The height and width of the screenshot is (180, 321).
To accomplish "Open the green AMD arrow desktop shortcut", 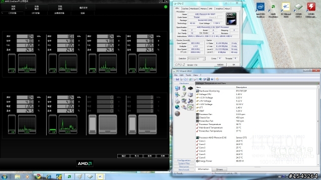I will 273,10.
